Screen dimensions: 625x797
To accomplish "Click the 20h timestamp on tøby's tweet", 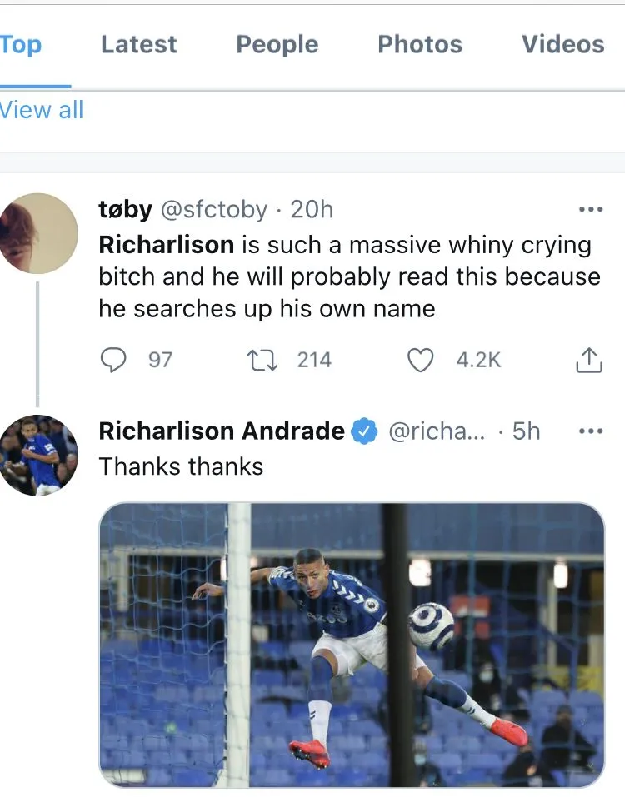I will (x=312, y=210).
